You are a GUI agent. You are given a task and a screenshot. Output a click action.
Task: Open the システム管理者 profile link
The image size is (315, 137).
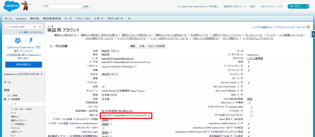(255, 58)
